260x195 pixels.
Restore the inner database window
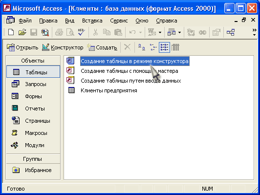(x=244, y=20)
